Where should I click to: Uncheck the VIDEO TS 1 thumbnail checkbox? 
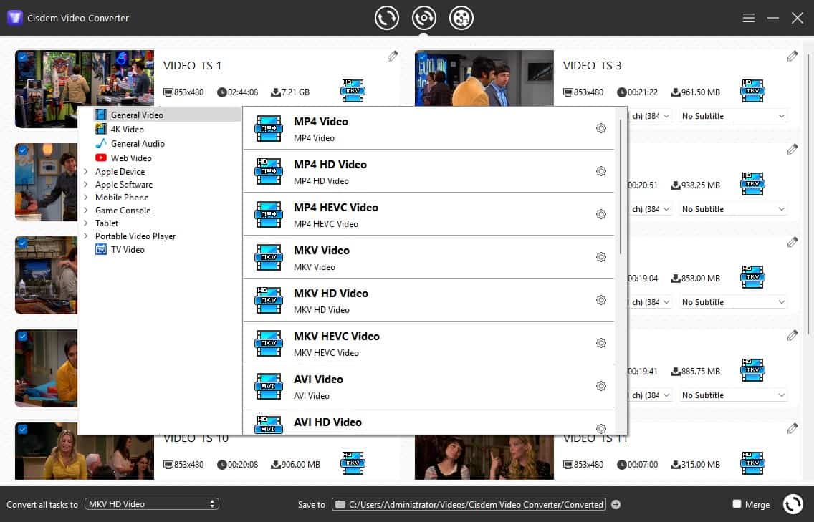point(23,57)
